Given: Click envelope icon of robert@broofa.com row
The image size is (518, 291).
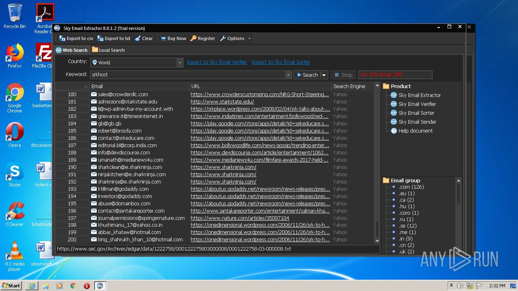Looking at the screenshot, I should click(94, 131).
